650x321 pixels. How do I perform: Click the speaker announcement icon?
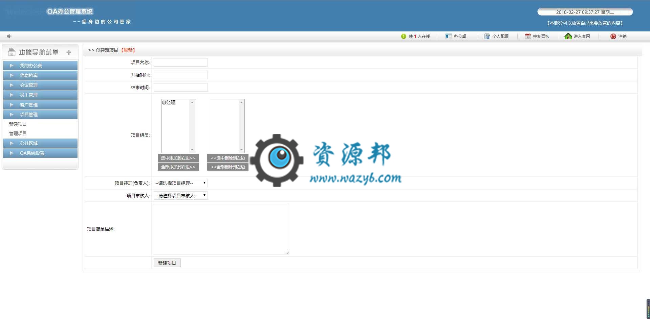[x=9, y=36]
